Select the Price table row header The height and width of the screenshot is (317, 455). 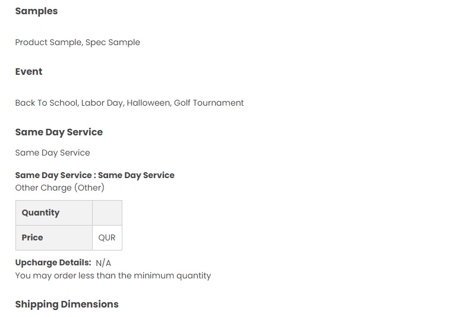click(x=53, y=237)
